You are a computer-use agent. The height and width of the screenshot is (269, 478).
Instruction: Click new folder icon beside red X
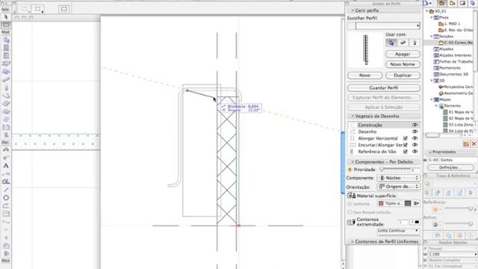pyautogui.click(x=466, y=143)
